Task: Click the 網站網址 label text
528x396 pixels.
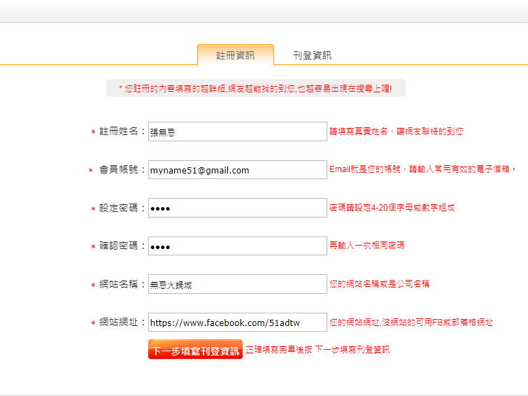Action: [122, 323]
